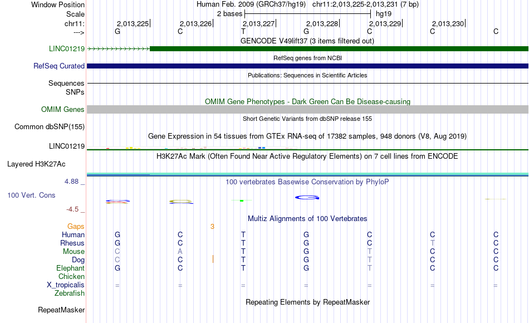The image size is (529, 323).
Task: Click the dark green LINC01219 exon bar
Action: (339, 48)
